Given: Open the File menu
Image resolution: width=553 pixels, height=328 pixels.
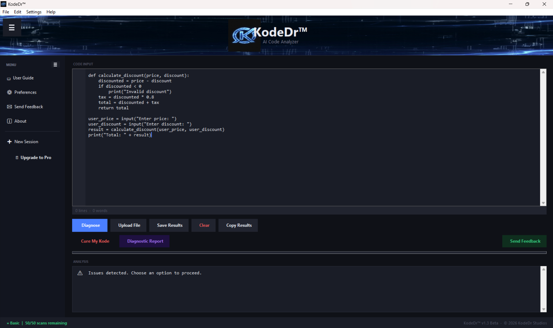Looking at the screenshot, I should (6, 12).
